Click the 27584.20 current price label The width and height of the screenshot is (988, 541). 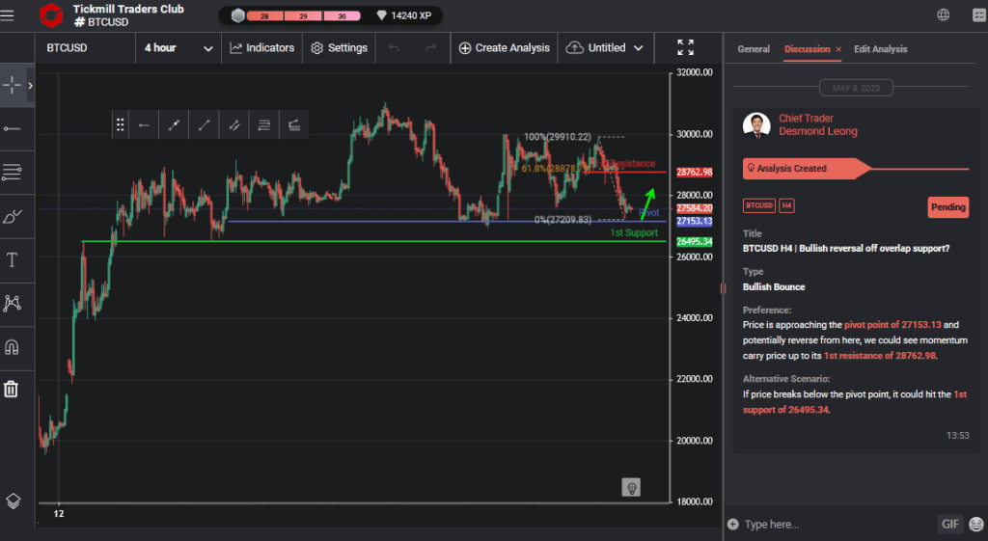point(695,208)
